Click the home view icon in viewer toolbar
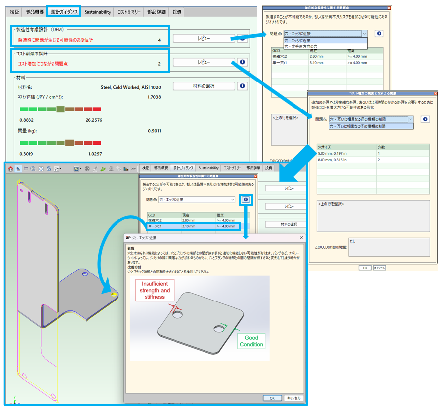 pyautogui.click(x=11, y=168)
